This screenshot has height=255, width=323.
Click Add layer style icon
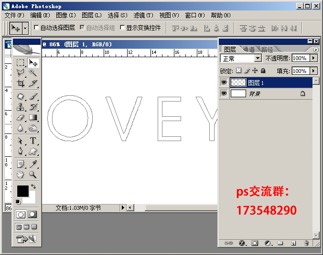coord(242,243)
